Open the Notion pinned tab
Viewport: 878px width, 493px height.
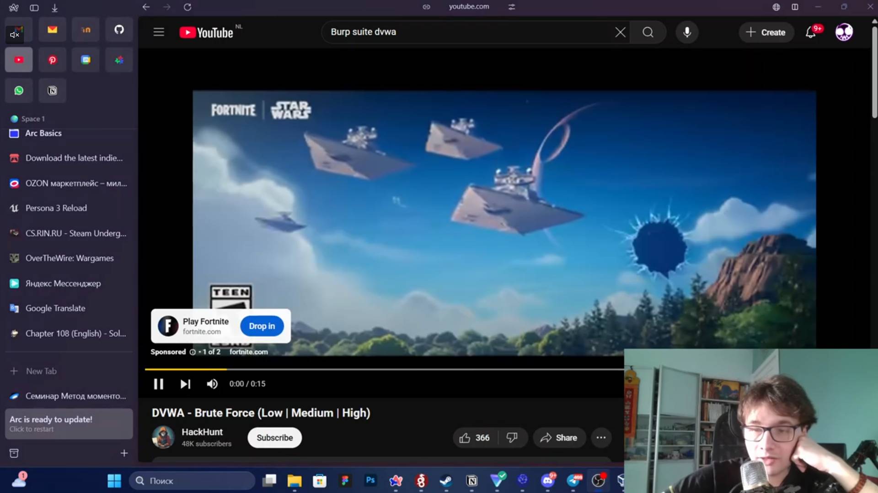[52, 90]
